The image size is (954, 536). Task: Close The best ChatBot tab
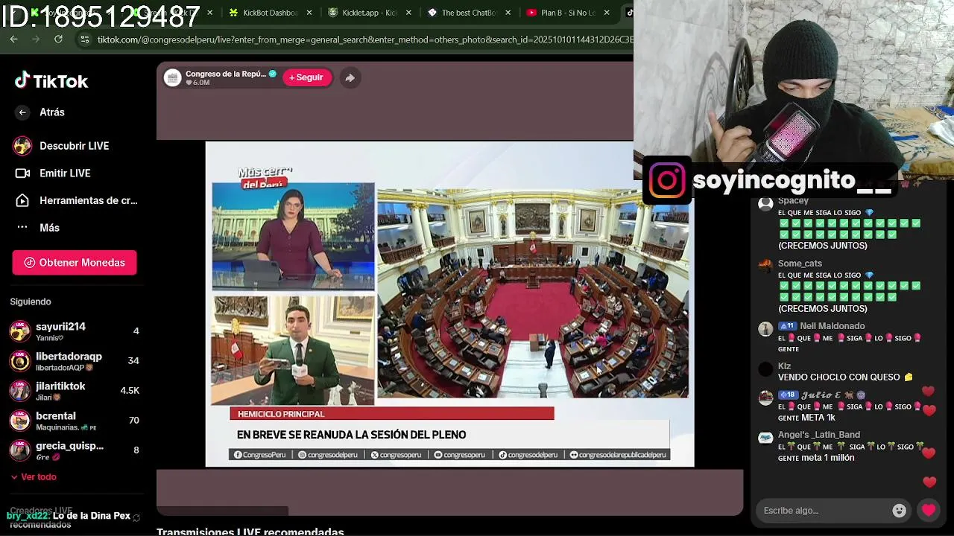(508, 13)
